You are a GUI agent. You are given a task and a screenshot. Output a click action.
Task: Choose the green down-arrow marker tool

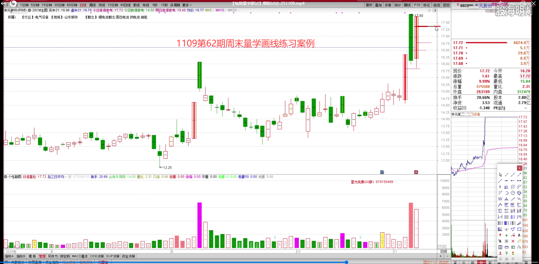point(506,235)
